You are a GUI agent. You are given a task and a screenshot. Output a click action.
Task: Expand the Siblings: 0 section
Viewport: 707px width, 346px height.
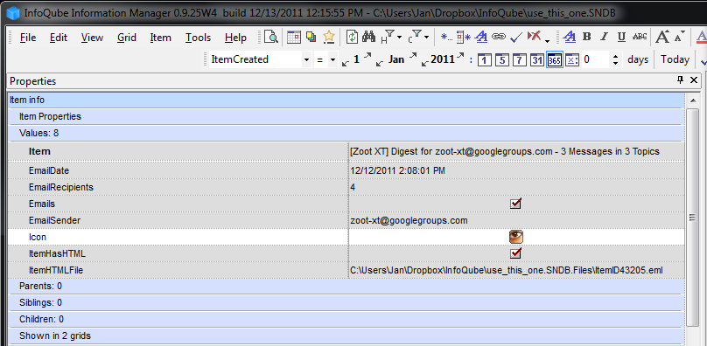click(346, 302)
